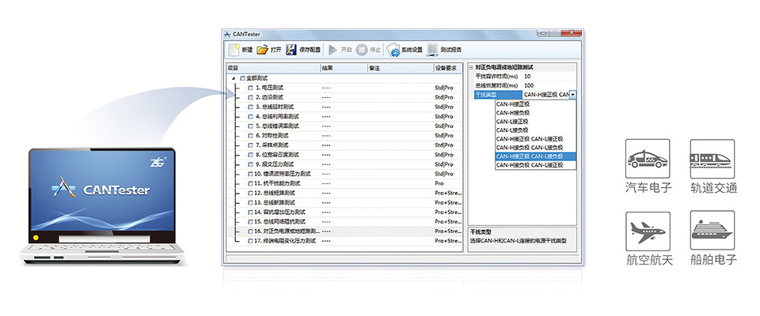Click the 设备要求 column header

click(x=447, y=68)
